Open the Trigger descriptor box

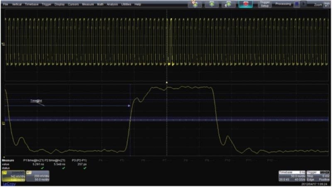tap(318, 176)
